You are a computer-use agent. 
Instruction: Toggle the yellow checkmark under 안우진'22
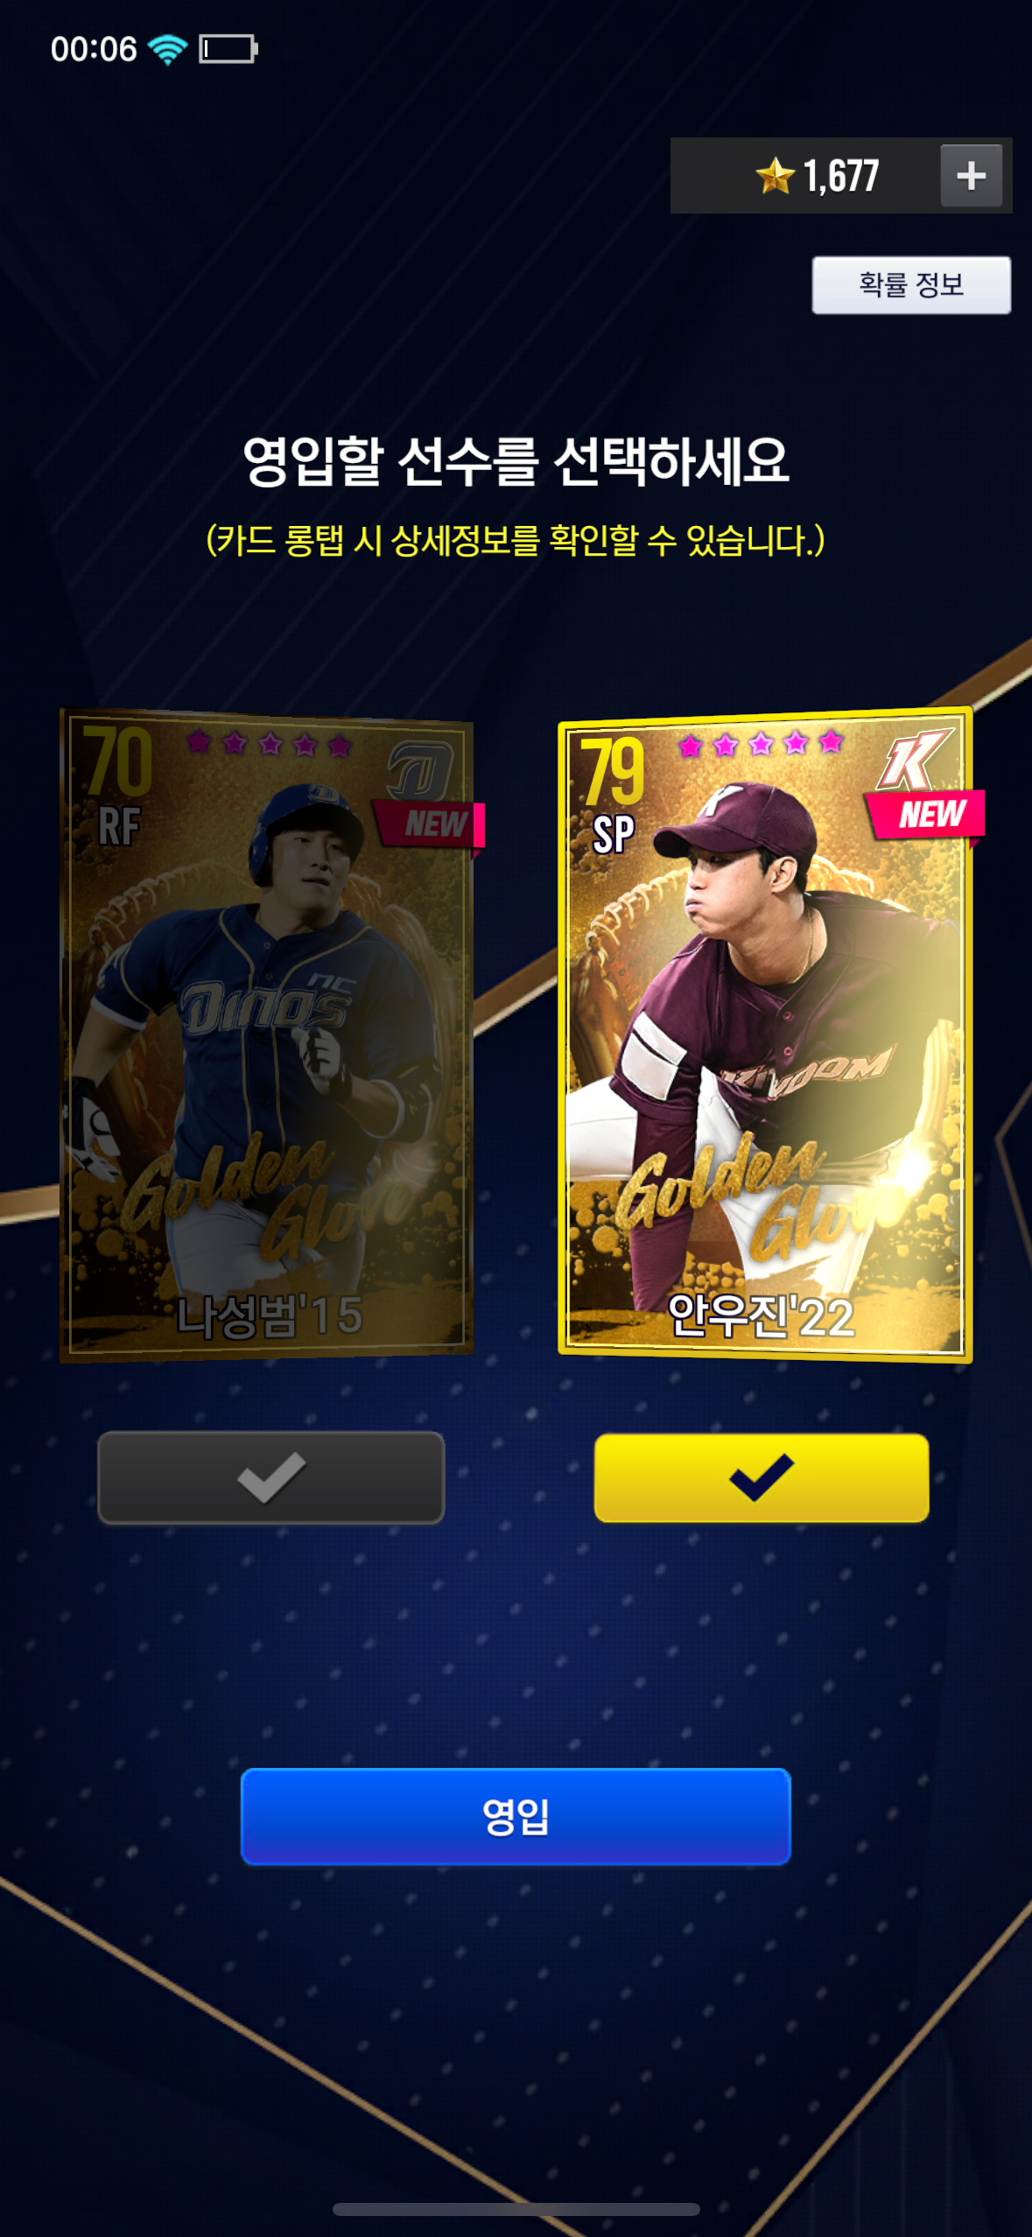point(762,1477)
